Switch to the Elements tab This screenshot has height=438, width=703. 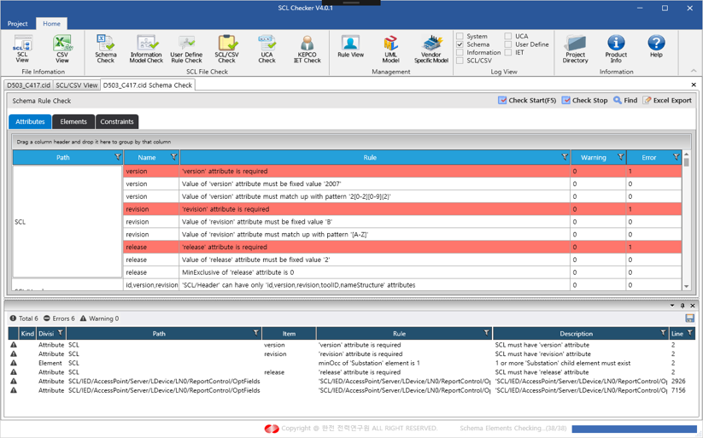pos(73,122)
